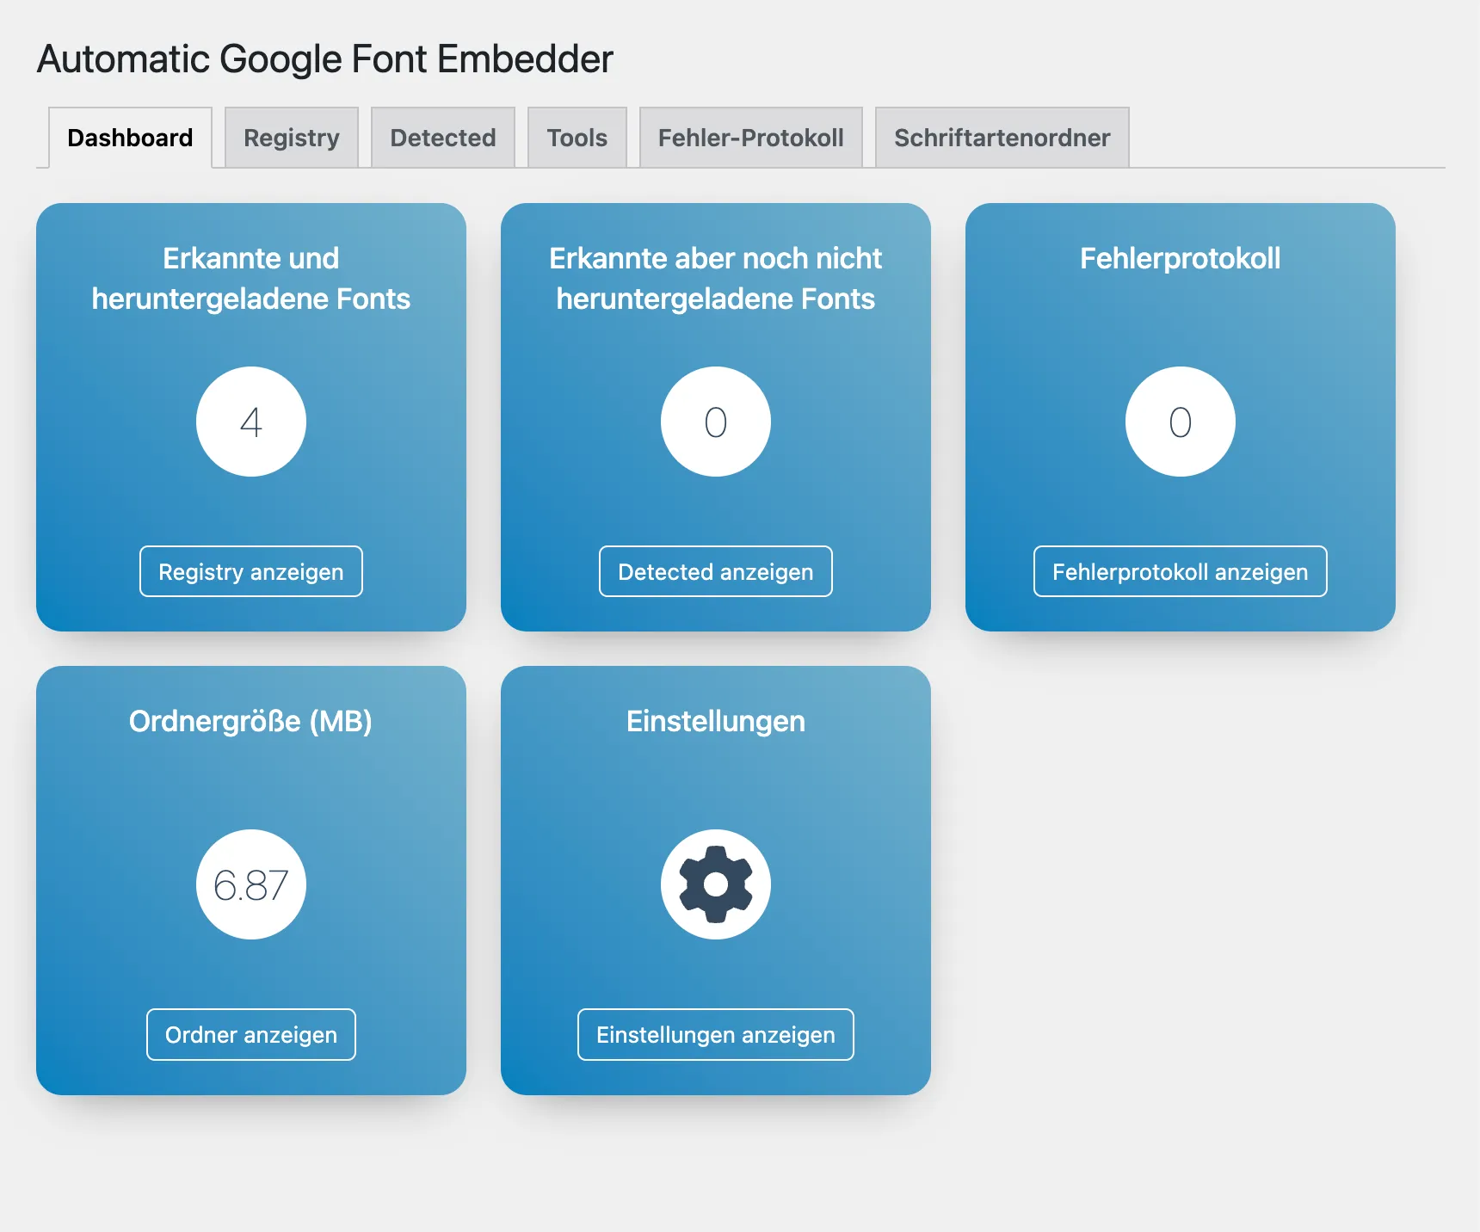The height and width of the screenshot is (1232, 1480).
Task: Click the 'Einstellungen' card title
Action: [716, 721]
